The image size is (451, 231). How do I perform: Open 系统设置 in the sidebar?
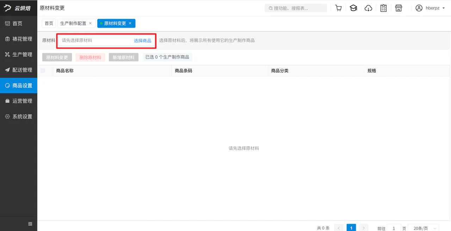[x=19, y=116]
